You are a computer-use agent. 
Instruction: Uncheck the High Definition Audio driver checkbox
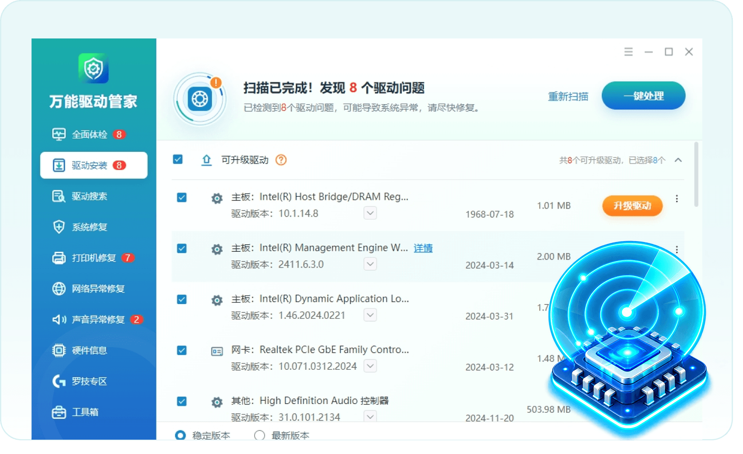point(182,401)
